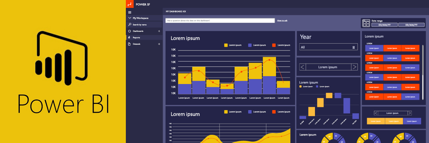429x143 pixels.
Task: Click yellow legend swatch of lower area chart
Action: (226, 112)
